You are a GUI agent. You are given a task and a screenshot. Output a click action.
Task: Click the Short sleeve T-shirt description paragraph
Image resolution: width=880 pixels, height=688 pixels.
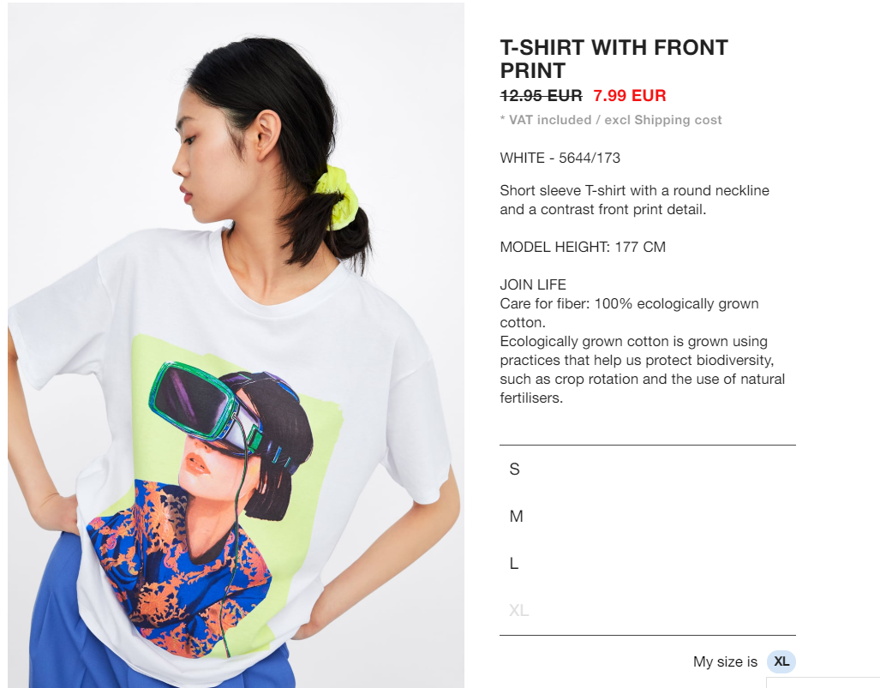pos(635,200)
